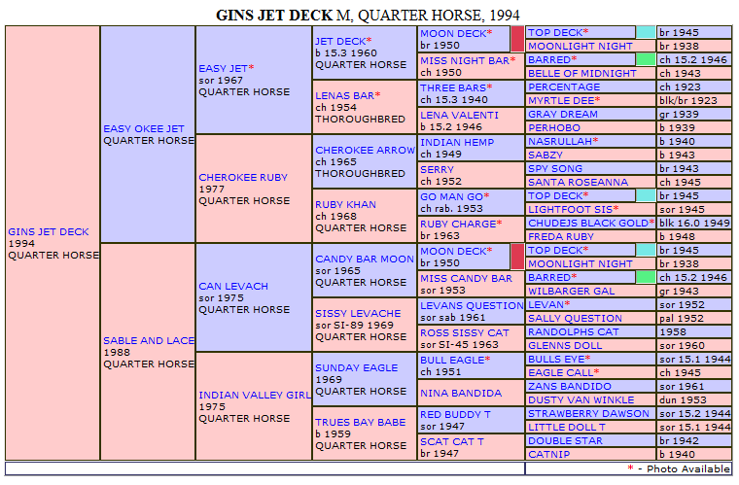Click the ZANS BANDIDO link
This screenshot has height=485, width=739.
click(x=570, y=387)
